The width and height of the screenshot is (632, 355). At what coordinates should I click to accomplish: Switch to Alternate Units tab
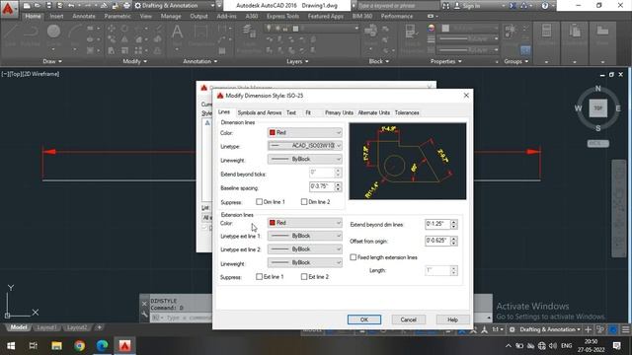coord(374,112)
